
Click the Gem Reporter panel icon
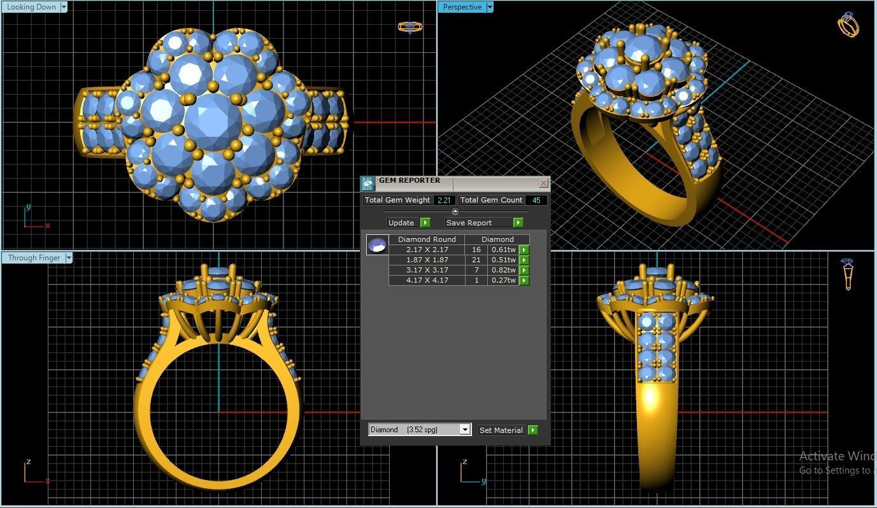[367, 184]
